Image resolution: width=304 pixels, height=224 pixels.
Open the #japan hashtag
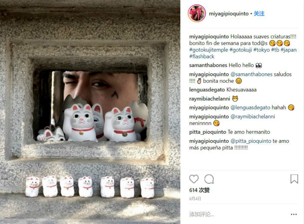click(x=288, y=50)
